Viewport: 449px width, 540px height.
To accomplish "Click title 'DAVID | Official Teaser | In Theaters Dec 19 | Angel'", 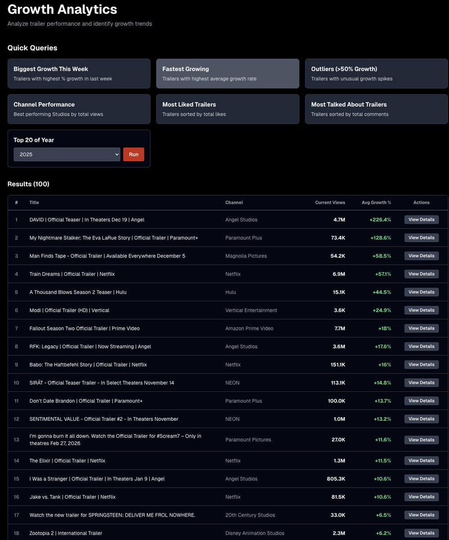I will click(x=87, y=220).
